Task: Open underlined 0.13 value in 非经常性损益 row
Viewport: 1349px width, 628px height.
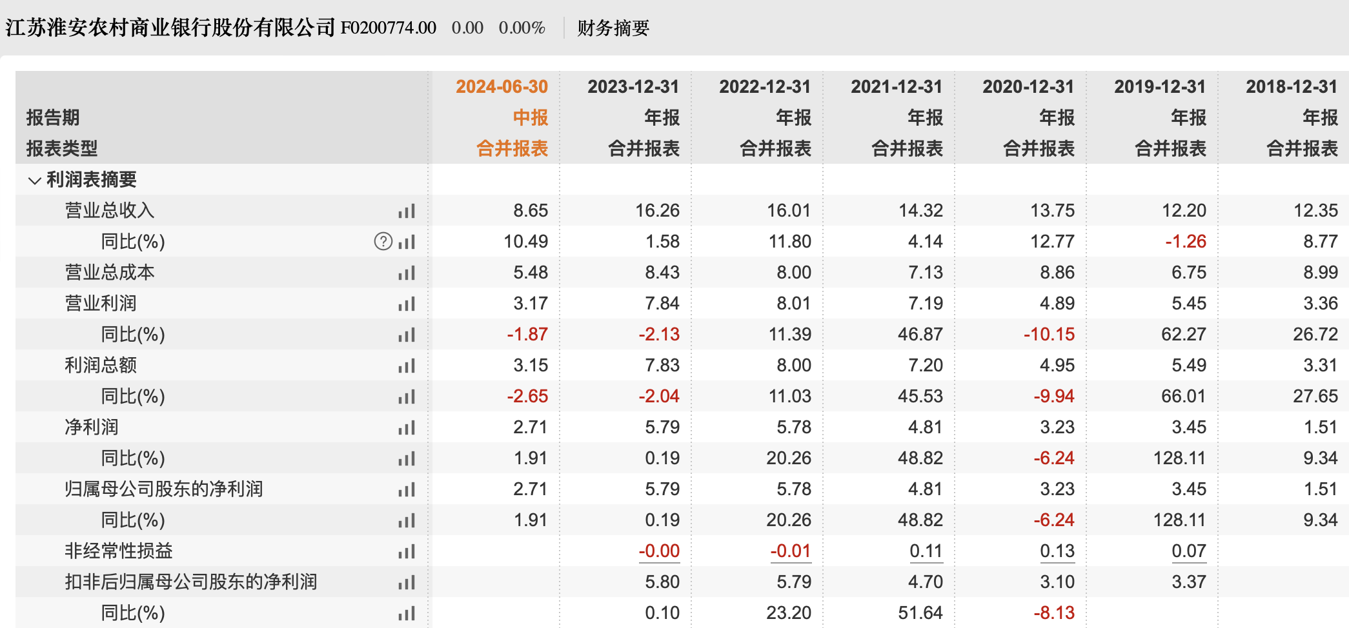Action: point(1057,551)
